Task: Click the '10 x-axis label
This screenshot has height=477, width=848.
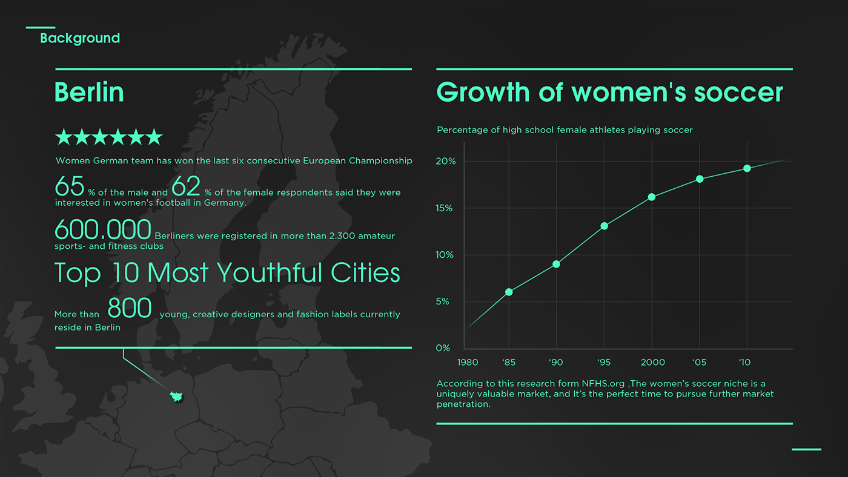Action: click(745, 363)
